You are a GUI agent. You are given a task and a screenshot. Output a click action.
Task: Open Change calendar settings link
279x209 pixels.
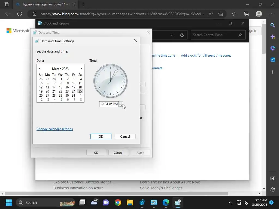[x=54, y=129]
